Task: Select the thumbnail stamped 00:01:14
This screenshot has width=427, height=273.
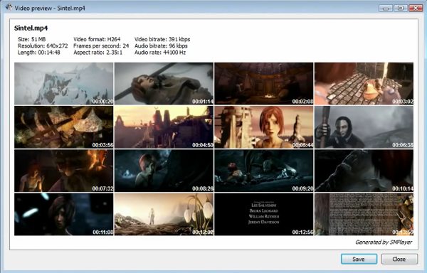Action: point(164,84)
